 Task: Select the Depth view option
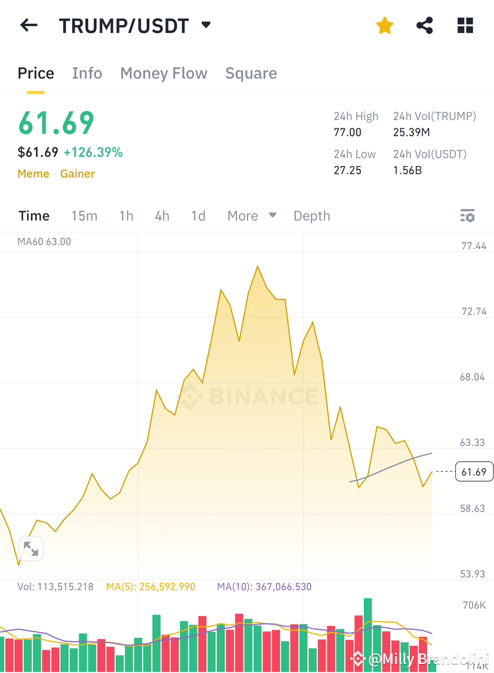point(311,216)
